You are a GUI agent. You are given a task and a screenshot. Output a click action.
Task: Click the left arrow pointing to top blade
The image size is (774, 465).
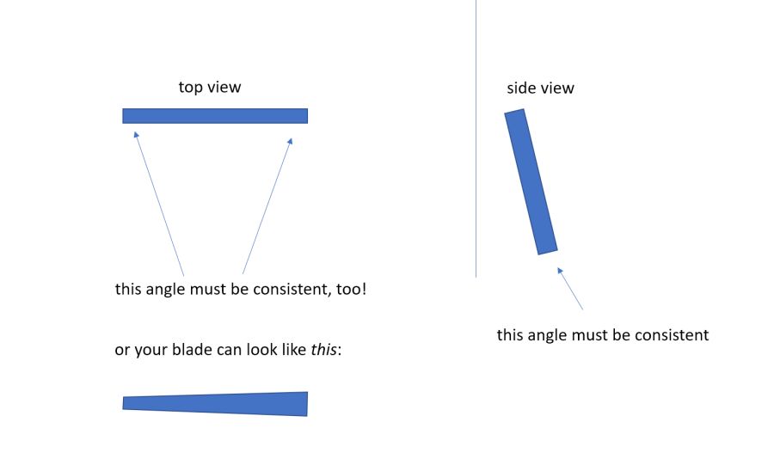pos(159,204)
